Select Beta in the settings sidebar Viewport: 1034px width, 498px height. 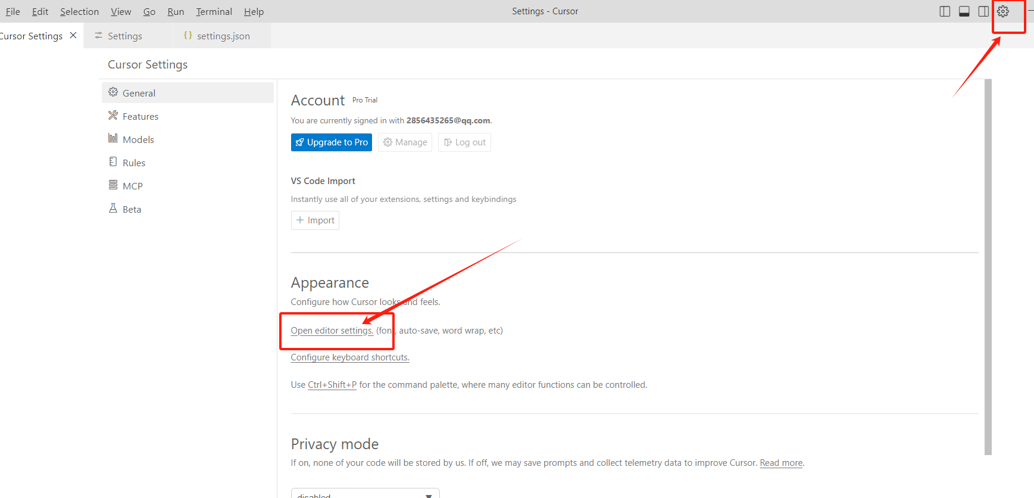coord(188,209)
